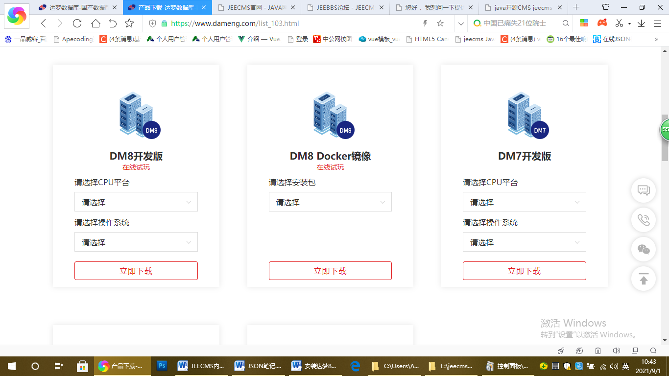Mute page sound from status bar
The width and height of the screenshot is (669, 376).
click(616, 351)
